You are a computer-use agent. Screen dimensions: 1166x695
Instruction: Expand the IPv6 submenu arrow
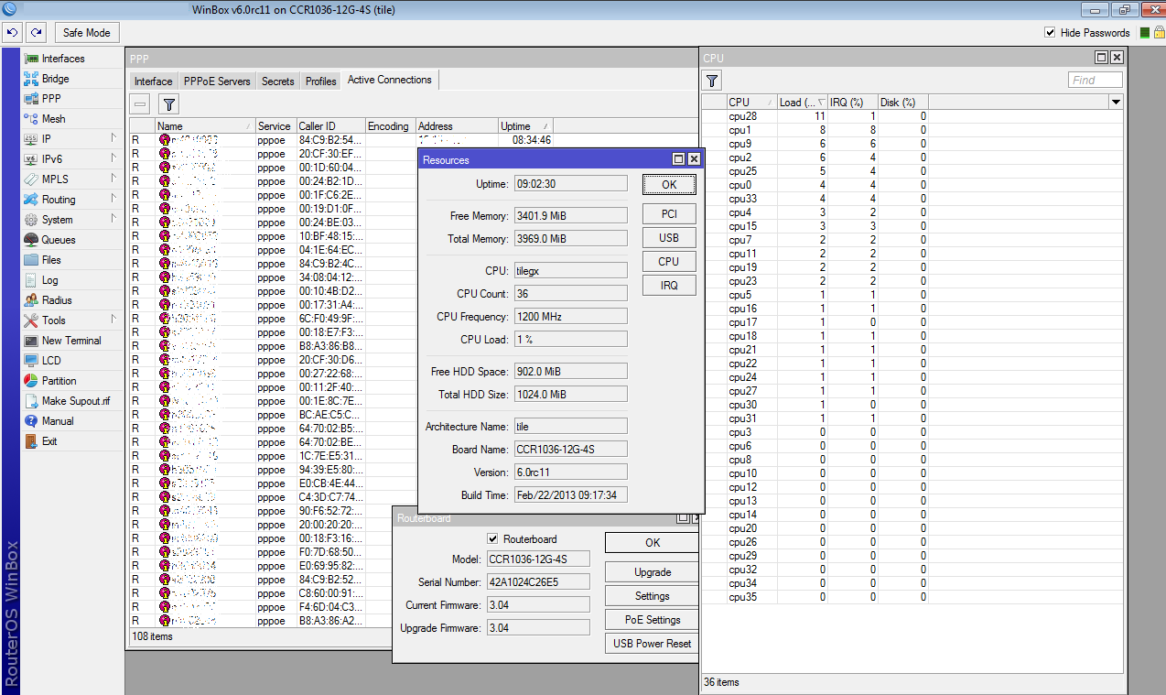(x=113, y=158)
